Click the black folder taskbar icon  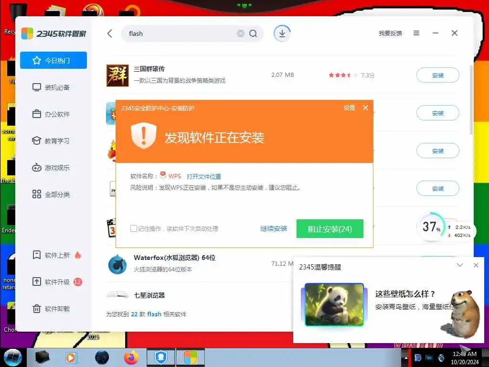tap(42, 357)
